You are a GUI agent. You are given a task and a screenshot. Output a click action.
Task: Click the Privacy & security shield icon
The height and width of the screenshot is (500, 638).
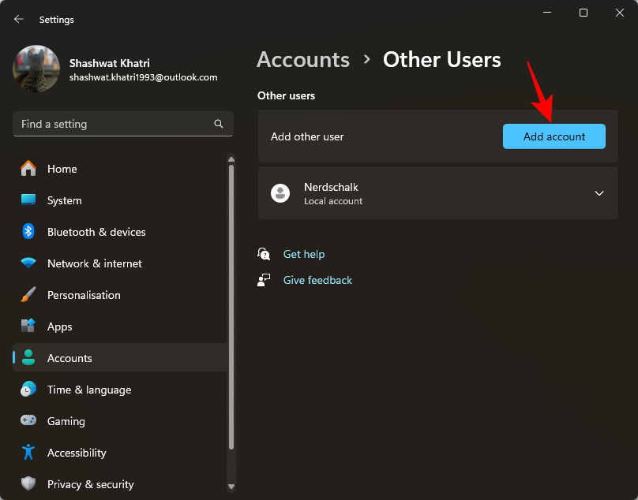coord(28,484)
